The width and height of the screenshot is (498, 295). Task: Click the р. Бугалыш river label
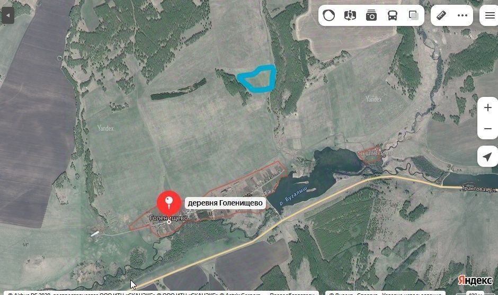pyautogui.click(x=293, y=196)
